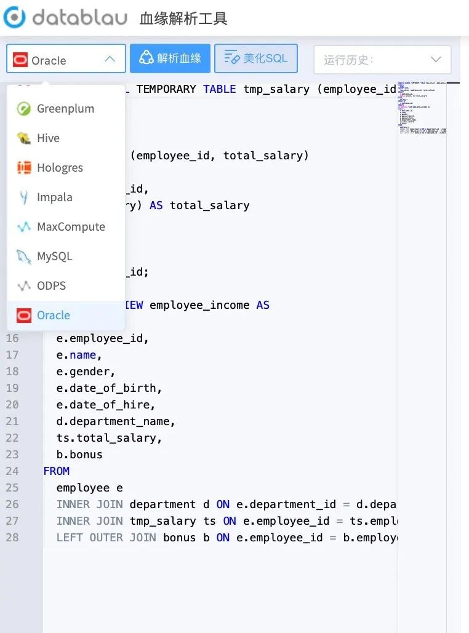Image resolution: width=469 pixels, height=633 pixels.
Task: Click the INNER JOIN tmp_salary line
Action: coord(227,521)
